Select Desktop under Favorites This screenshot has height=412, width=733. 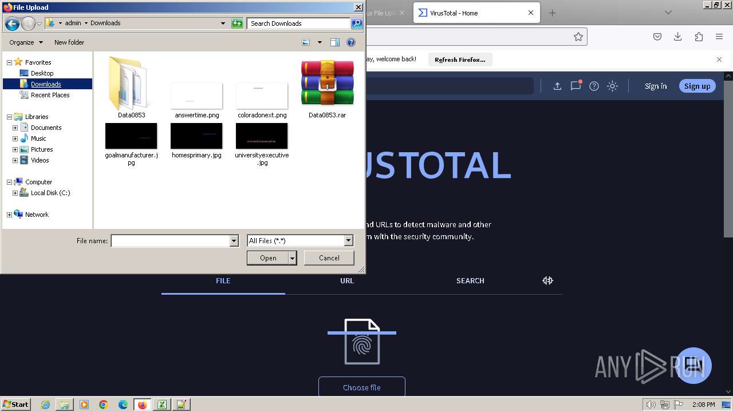click(x=42, y=73)
